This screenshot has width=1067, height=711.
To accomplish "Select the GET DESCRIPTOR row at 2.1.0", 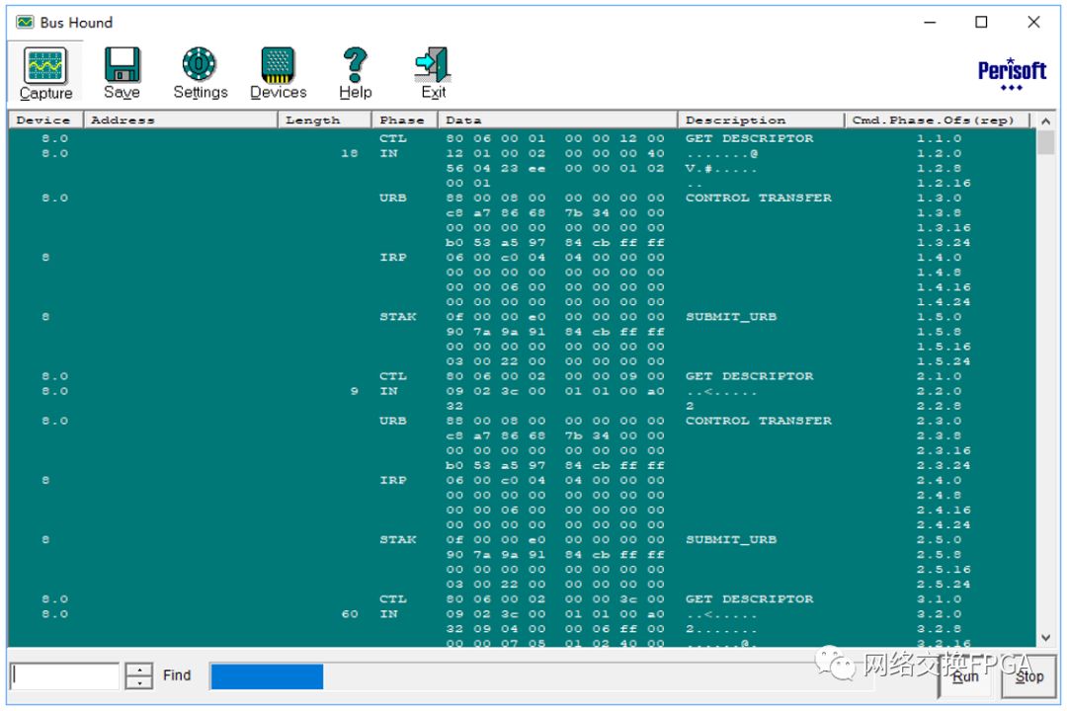I will (x=522, y=376).
